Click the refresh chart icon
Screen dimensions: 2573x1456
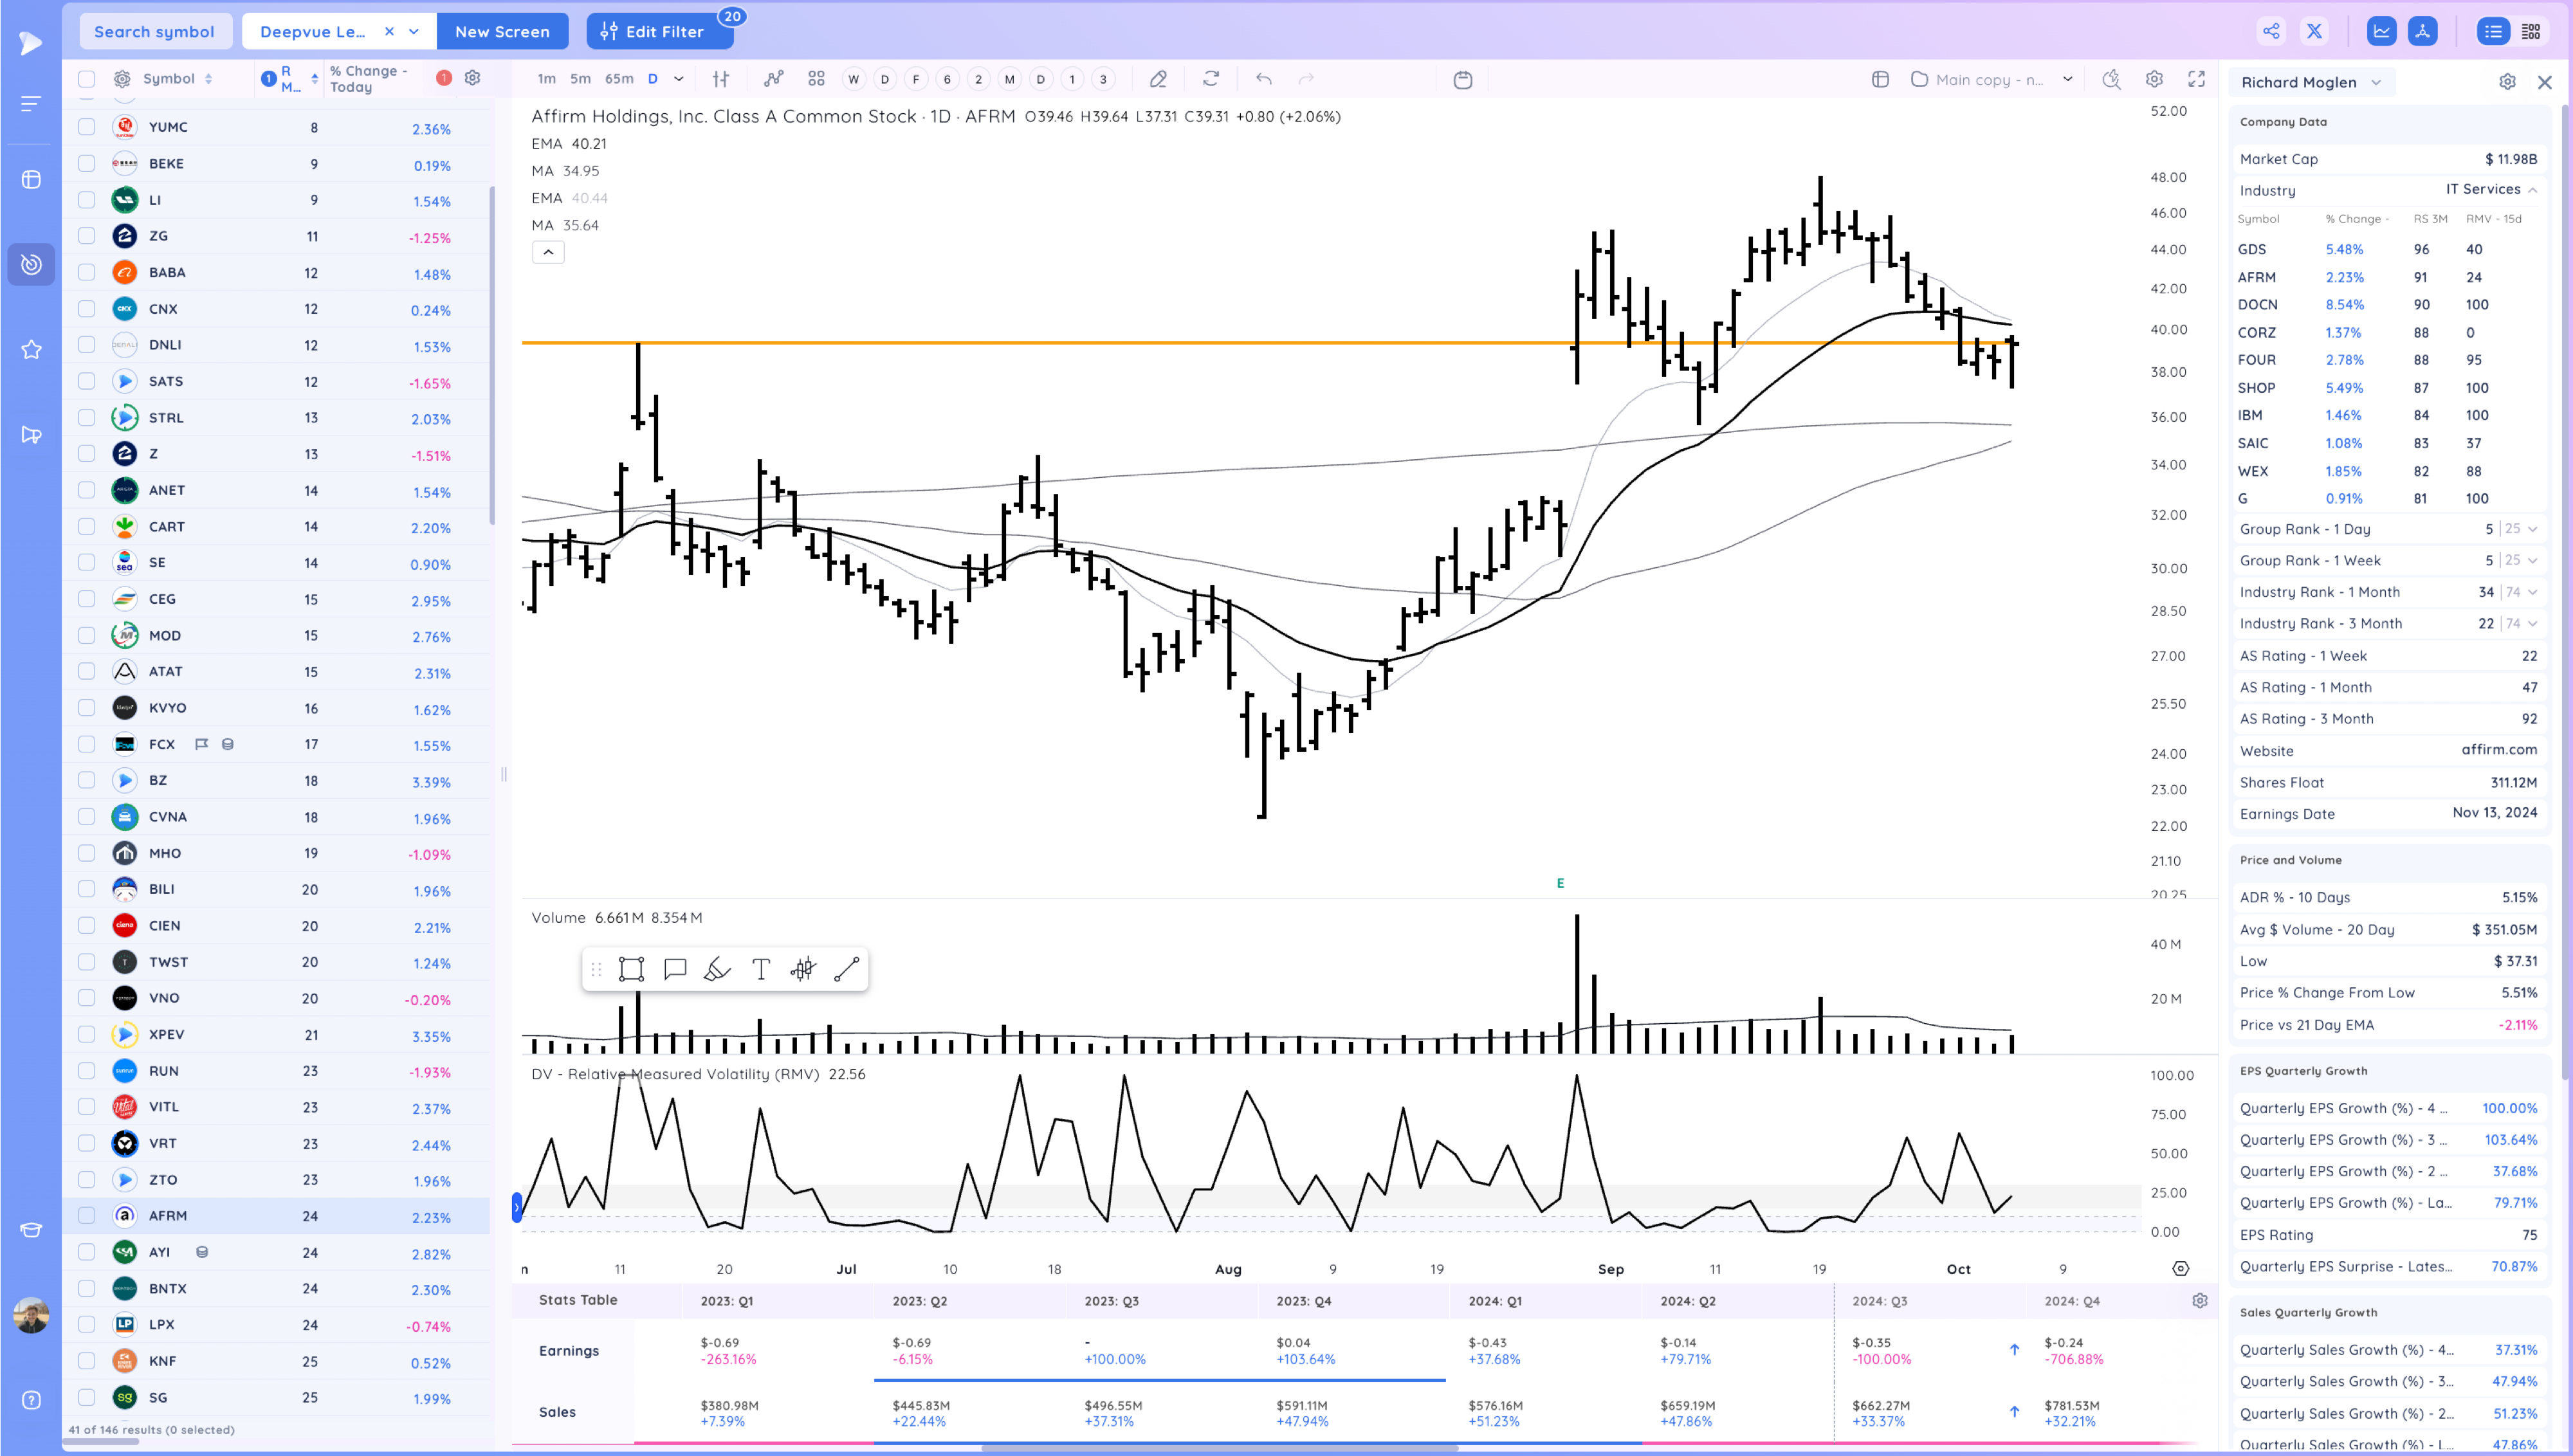coord(1212,78)
